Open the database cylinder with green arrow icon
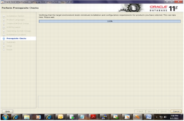 coord(72,117)
